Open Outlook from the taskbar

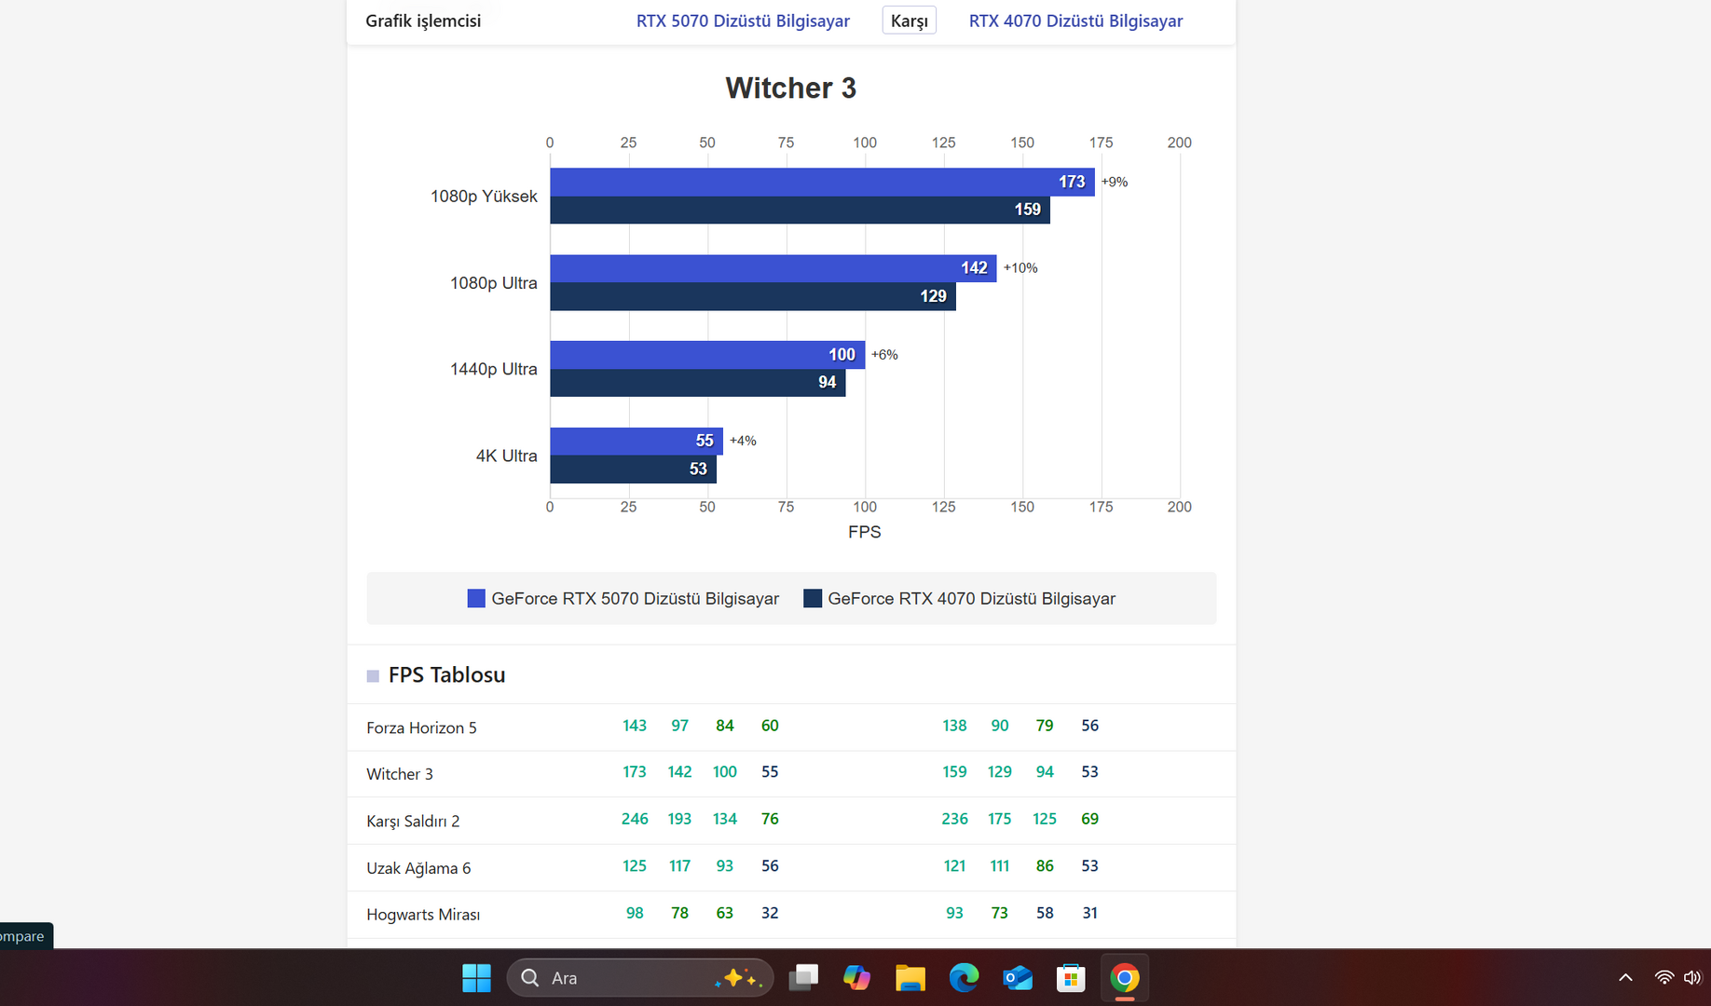1018,978
